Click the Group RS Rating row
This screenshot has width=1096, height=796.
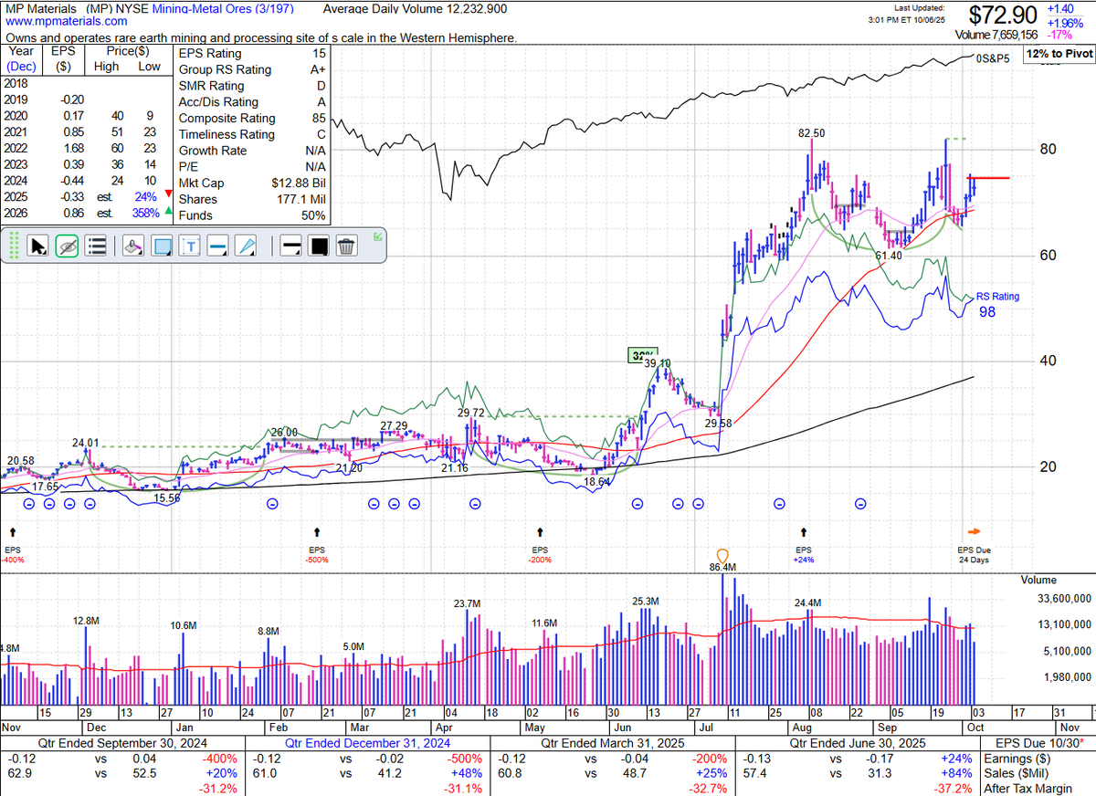click(x=252, y=69)
